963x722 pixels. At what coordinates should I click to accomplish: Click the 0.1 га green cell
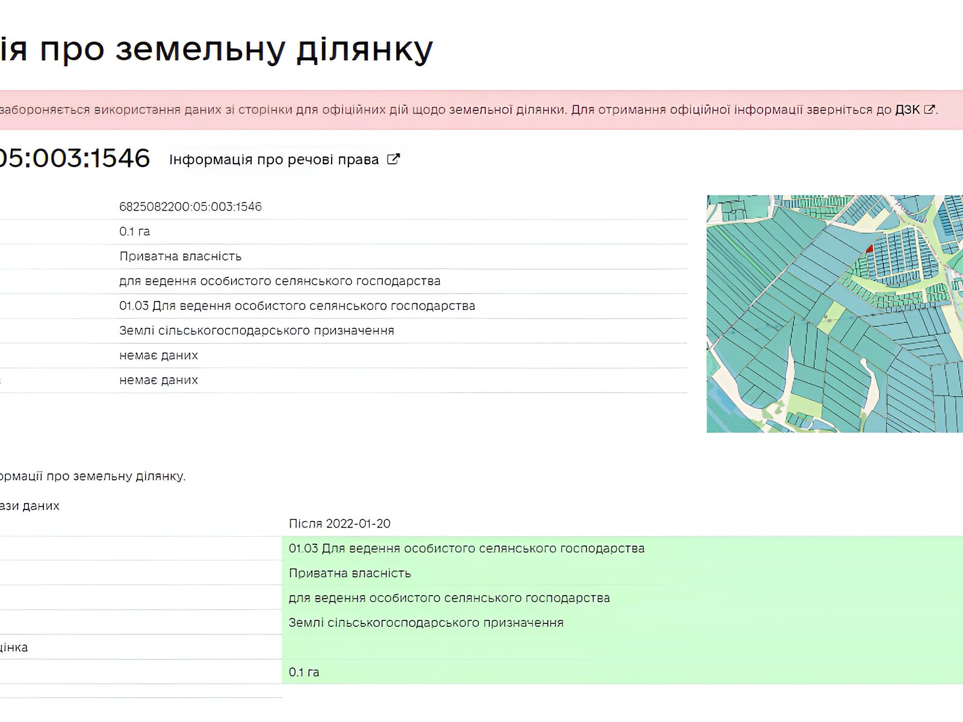click(304, 672)
